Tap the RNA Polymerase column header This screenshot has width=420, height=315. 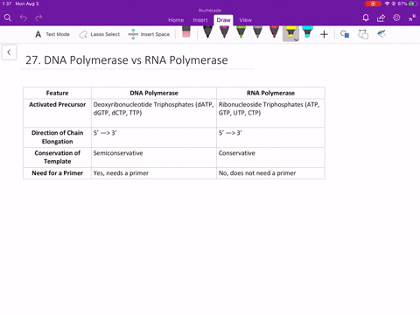pyautogui.click(x=270, y=93)
